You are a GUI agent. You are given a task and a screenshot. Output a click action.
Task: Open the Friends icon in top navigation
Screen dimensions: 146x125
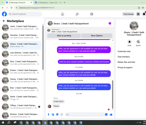(x=77, y=14)
